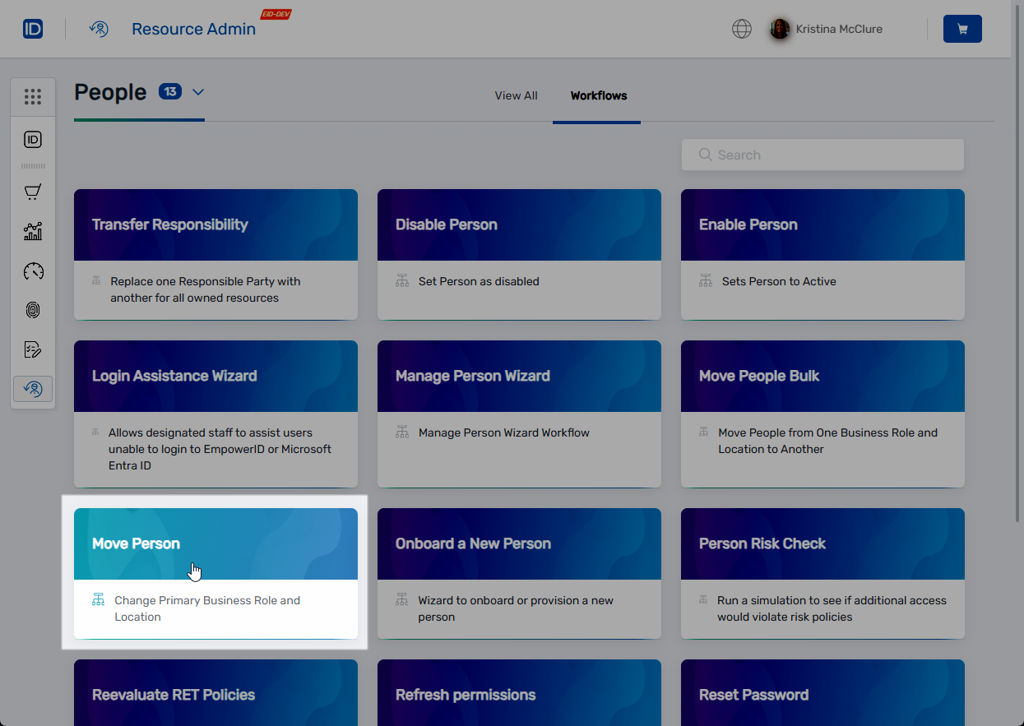1024x726 pixels.
Task: Click the Resource Admin title link
Action: coord(193,29)
